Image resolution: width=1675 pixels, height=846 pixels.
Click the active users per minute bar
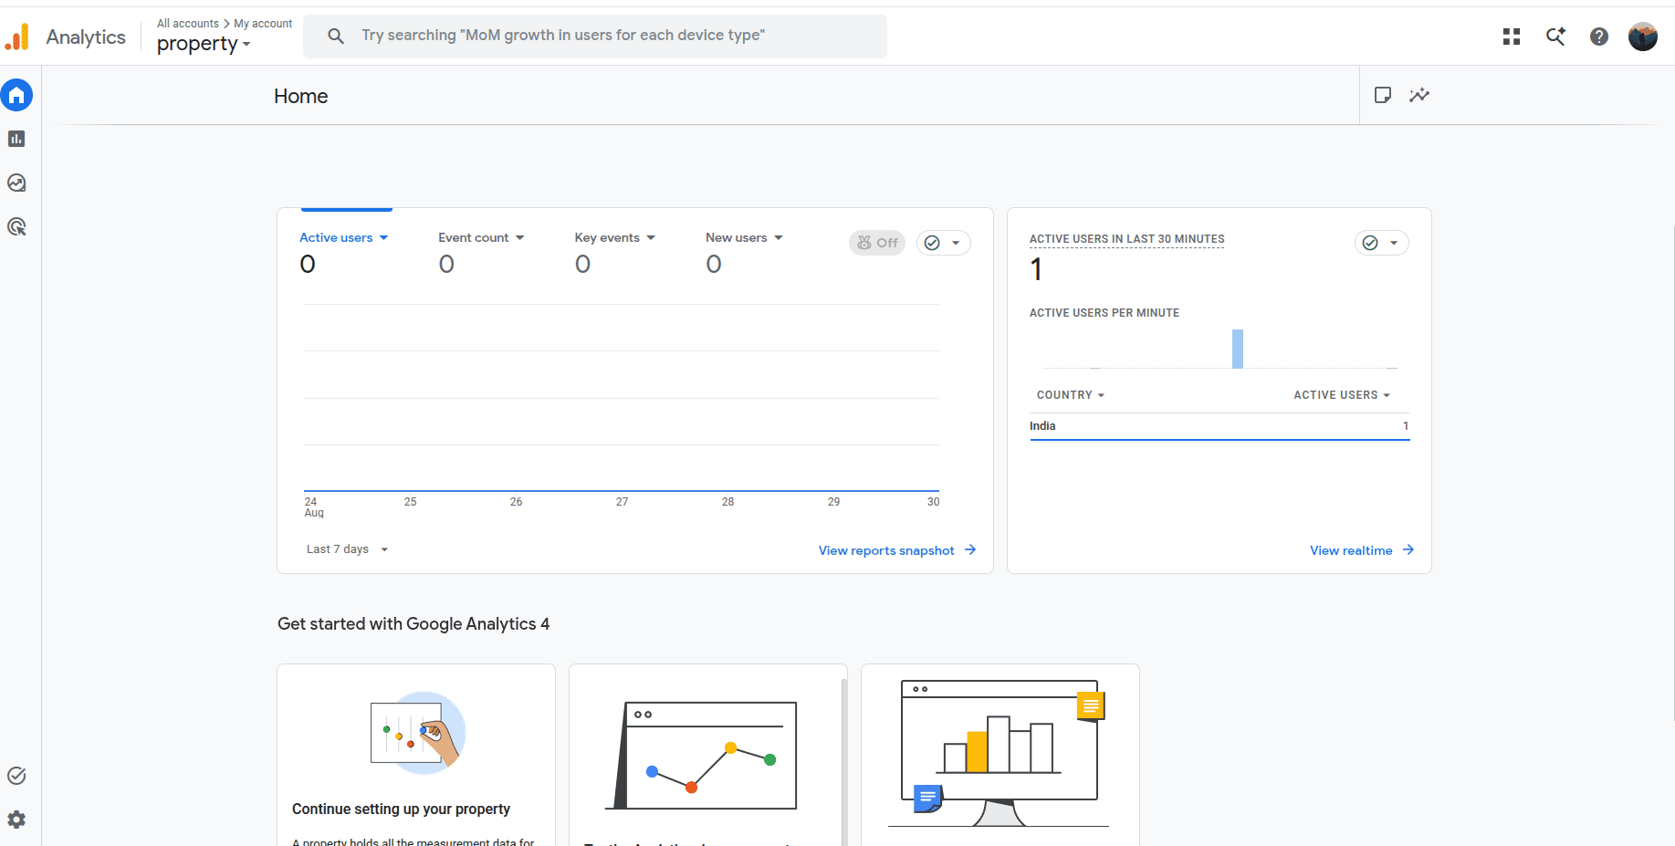point(1238,349)
